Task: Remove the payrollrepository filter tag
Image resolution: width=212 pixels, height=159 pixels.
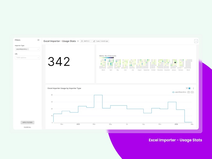Action: pyautogui.click(x=28, y=49)
